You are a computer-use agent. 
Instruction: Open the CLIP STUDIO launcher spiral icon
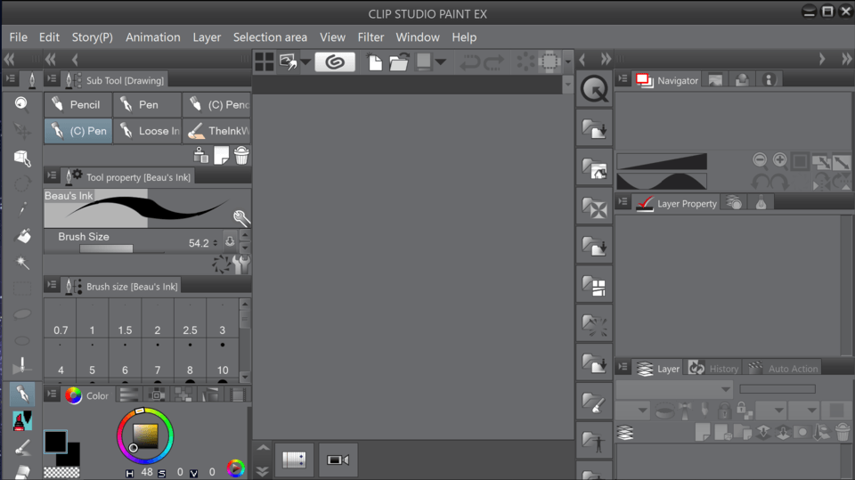[x=335, y=61]
